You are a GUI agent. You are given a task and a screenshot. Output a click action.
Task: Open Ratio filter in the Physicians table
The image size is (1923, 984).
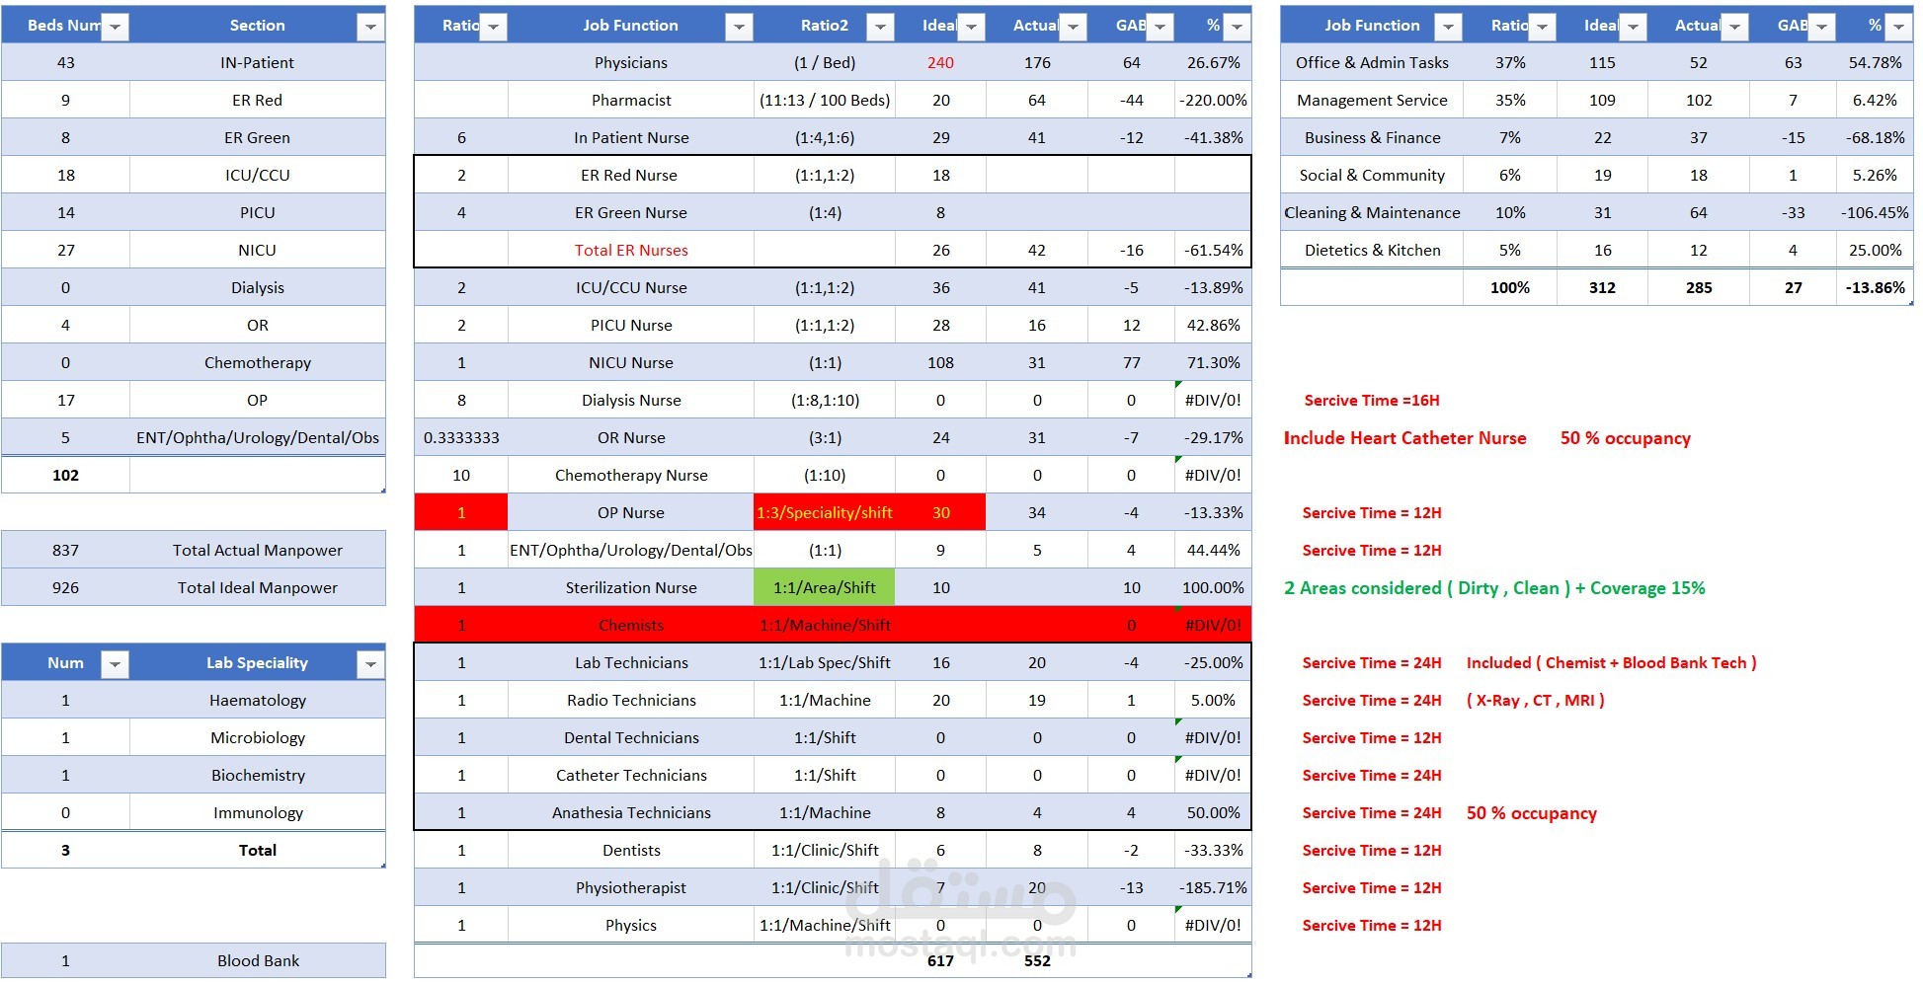[494, 27]
